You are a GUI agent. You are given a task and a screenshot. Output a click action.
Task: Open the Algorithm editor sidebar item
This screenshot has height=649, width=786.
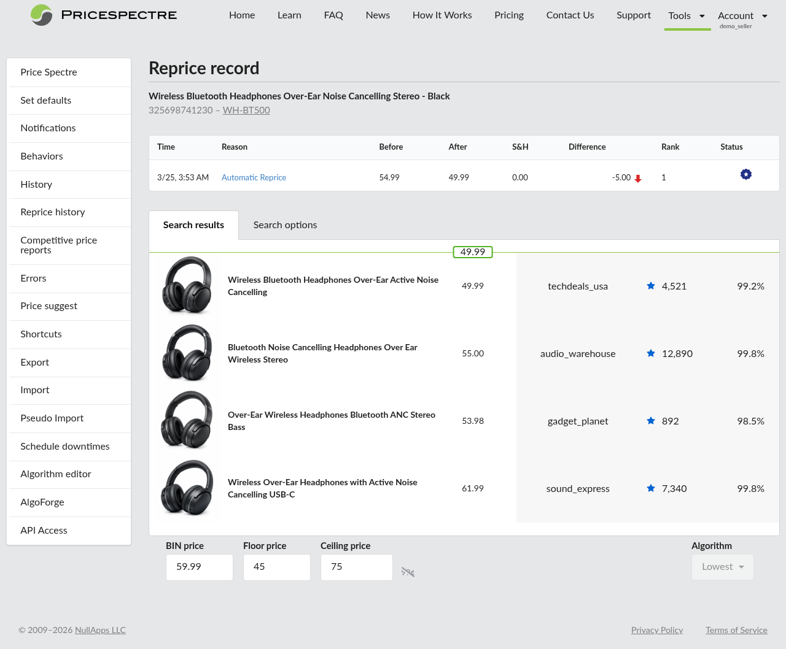point(56,474)
